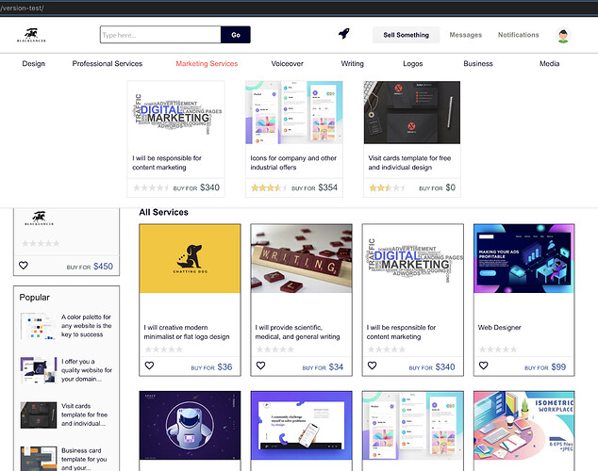The image size is (598, 471).
Task: Open Notifications link in header
Action: point(518,35)
